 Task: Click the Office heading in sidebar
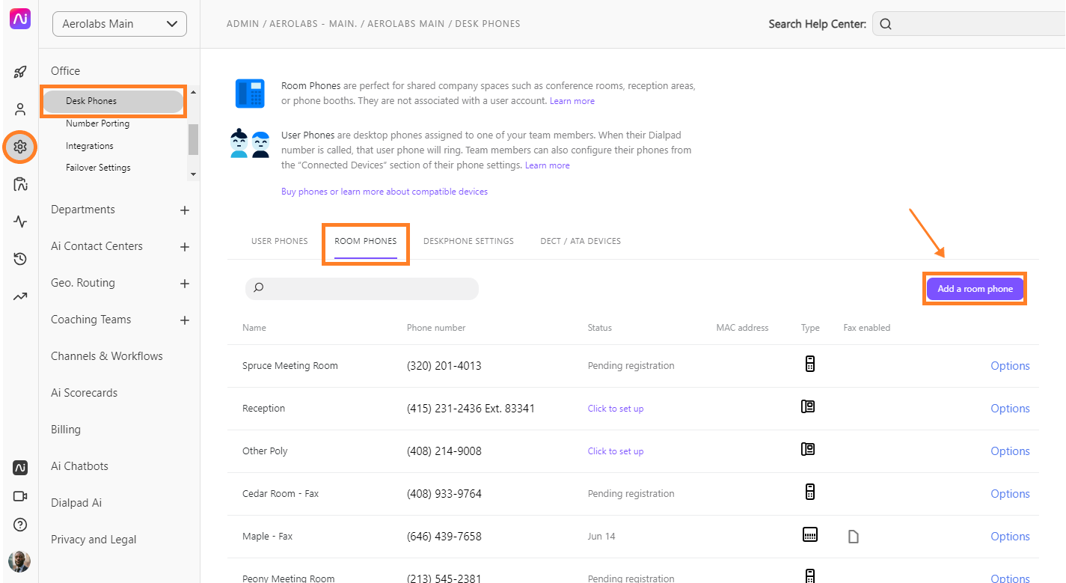[x=65, y=71]
